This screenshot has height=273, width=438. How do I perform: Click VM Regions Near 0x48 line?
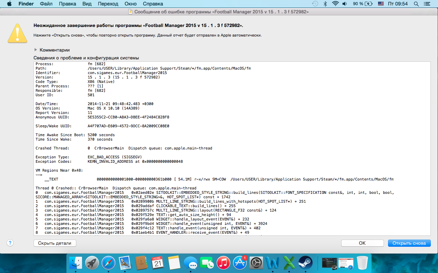tap(59, 170)
